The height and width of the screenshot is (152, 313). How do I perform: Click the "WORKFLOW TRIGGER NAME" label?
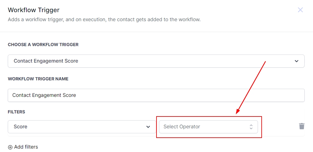[x=38, y=79]
